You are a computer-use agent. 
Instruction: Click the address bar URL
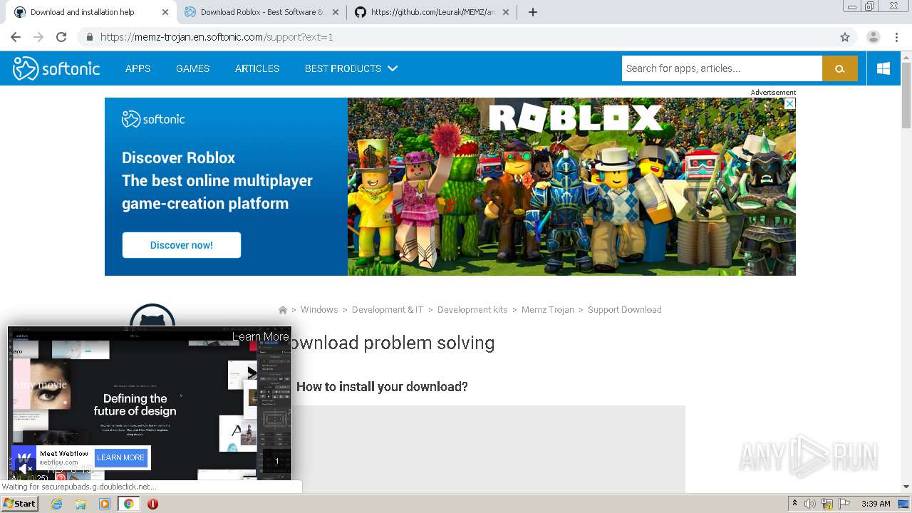tap(217, 37)
